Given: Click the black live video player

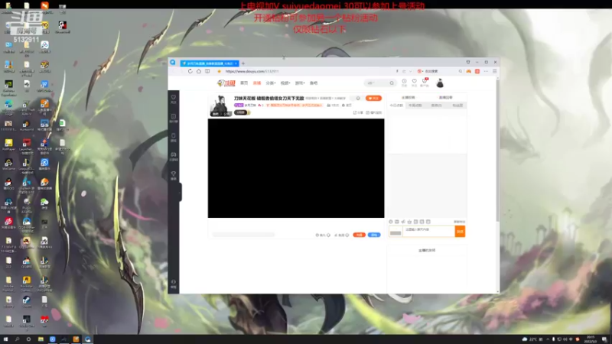Looking at the screenshot, I should pyautogui.click(x=296, y=168).
